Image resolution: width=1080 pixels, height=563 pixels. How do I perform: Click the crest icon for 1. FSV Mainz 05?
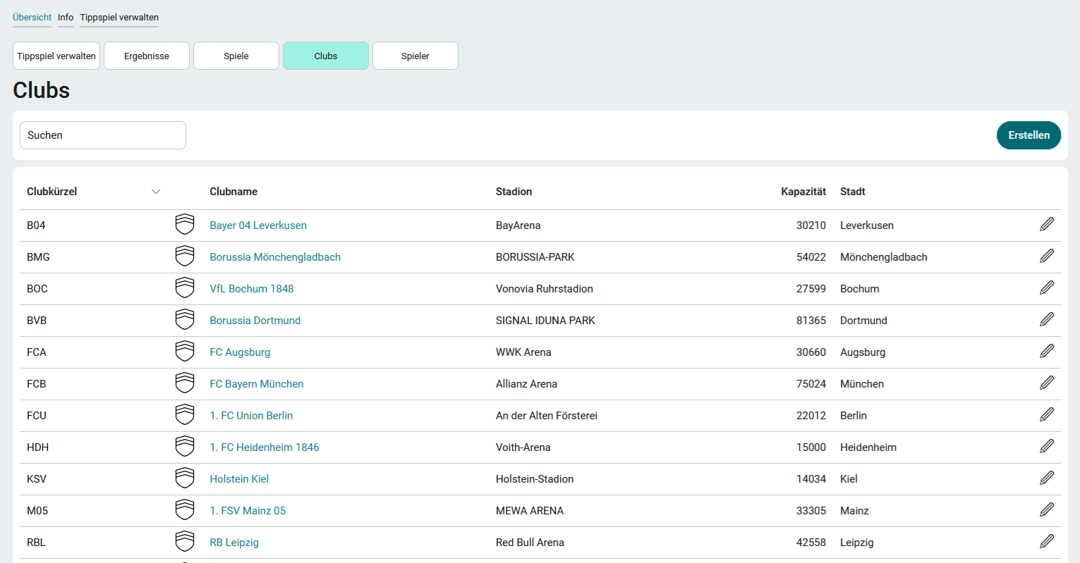tap(185, 510)
